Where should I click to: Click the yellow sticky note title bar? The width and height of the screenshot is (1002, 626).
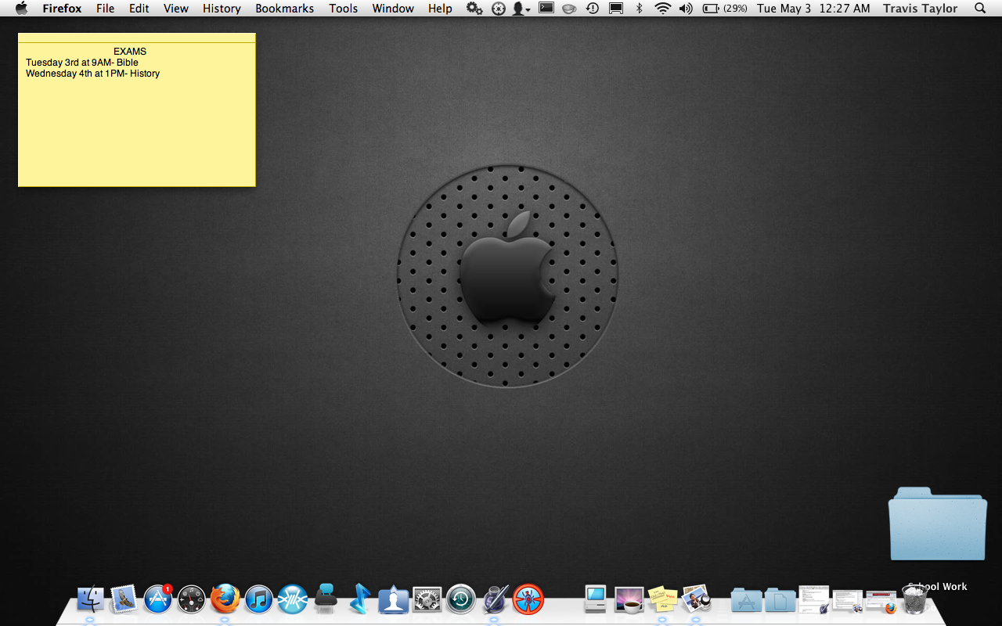[137, 38]
